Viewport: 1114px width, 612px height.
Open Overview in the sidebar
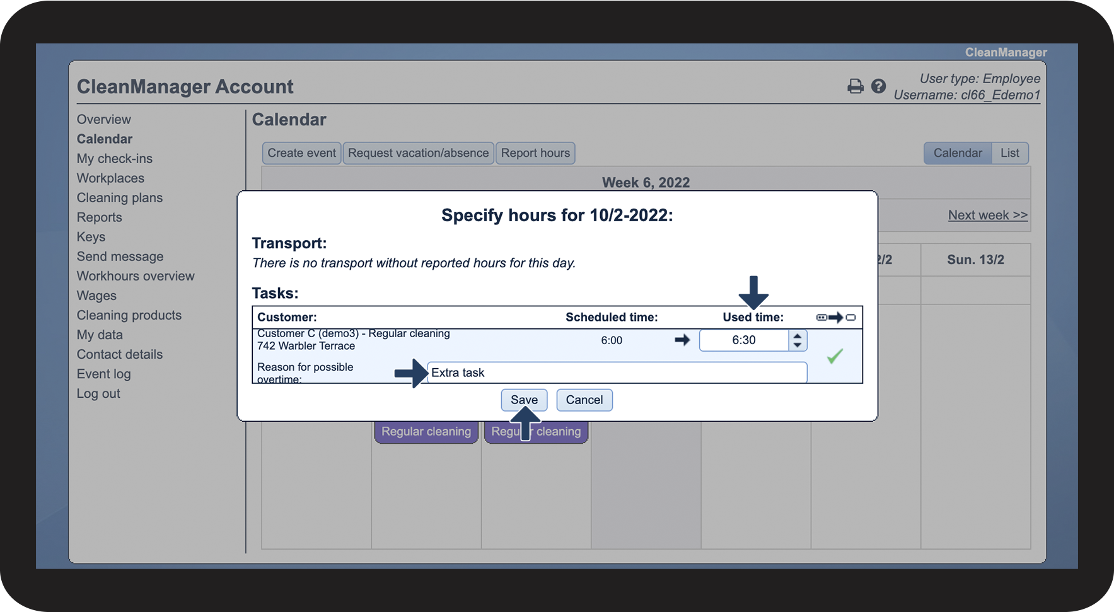(104, 119)
